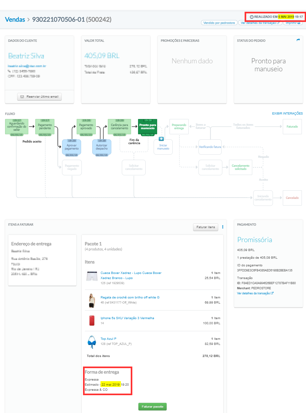
Task: Click the Autorizar despacho flow node
Action: point(101,147)
